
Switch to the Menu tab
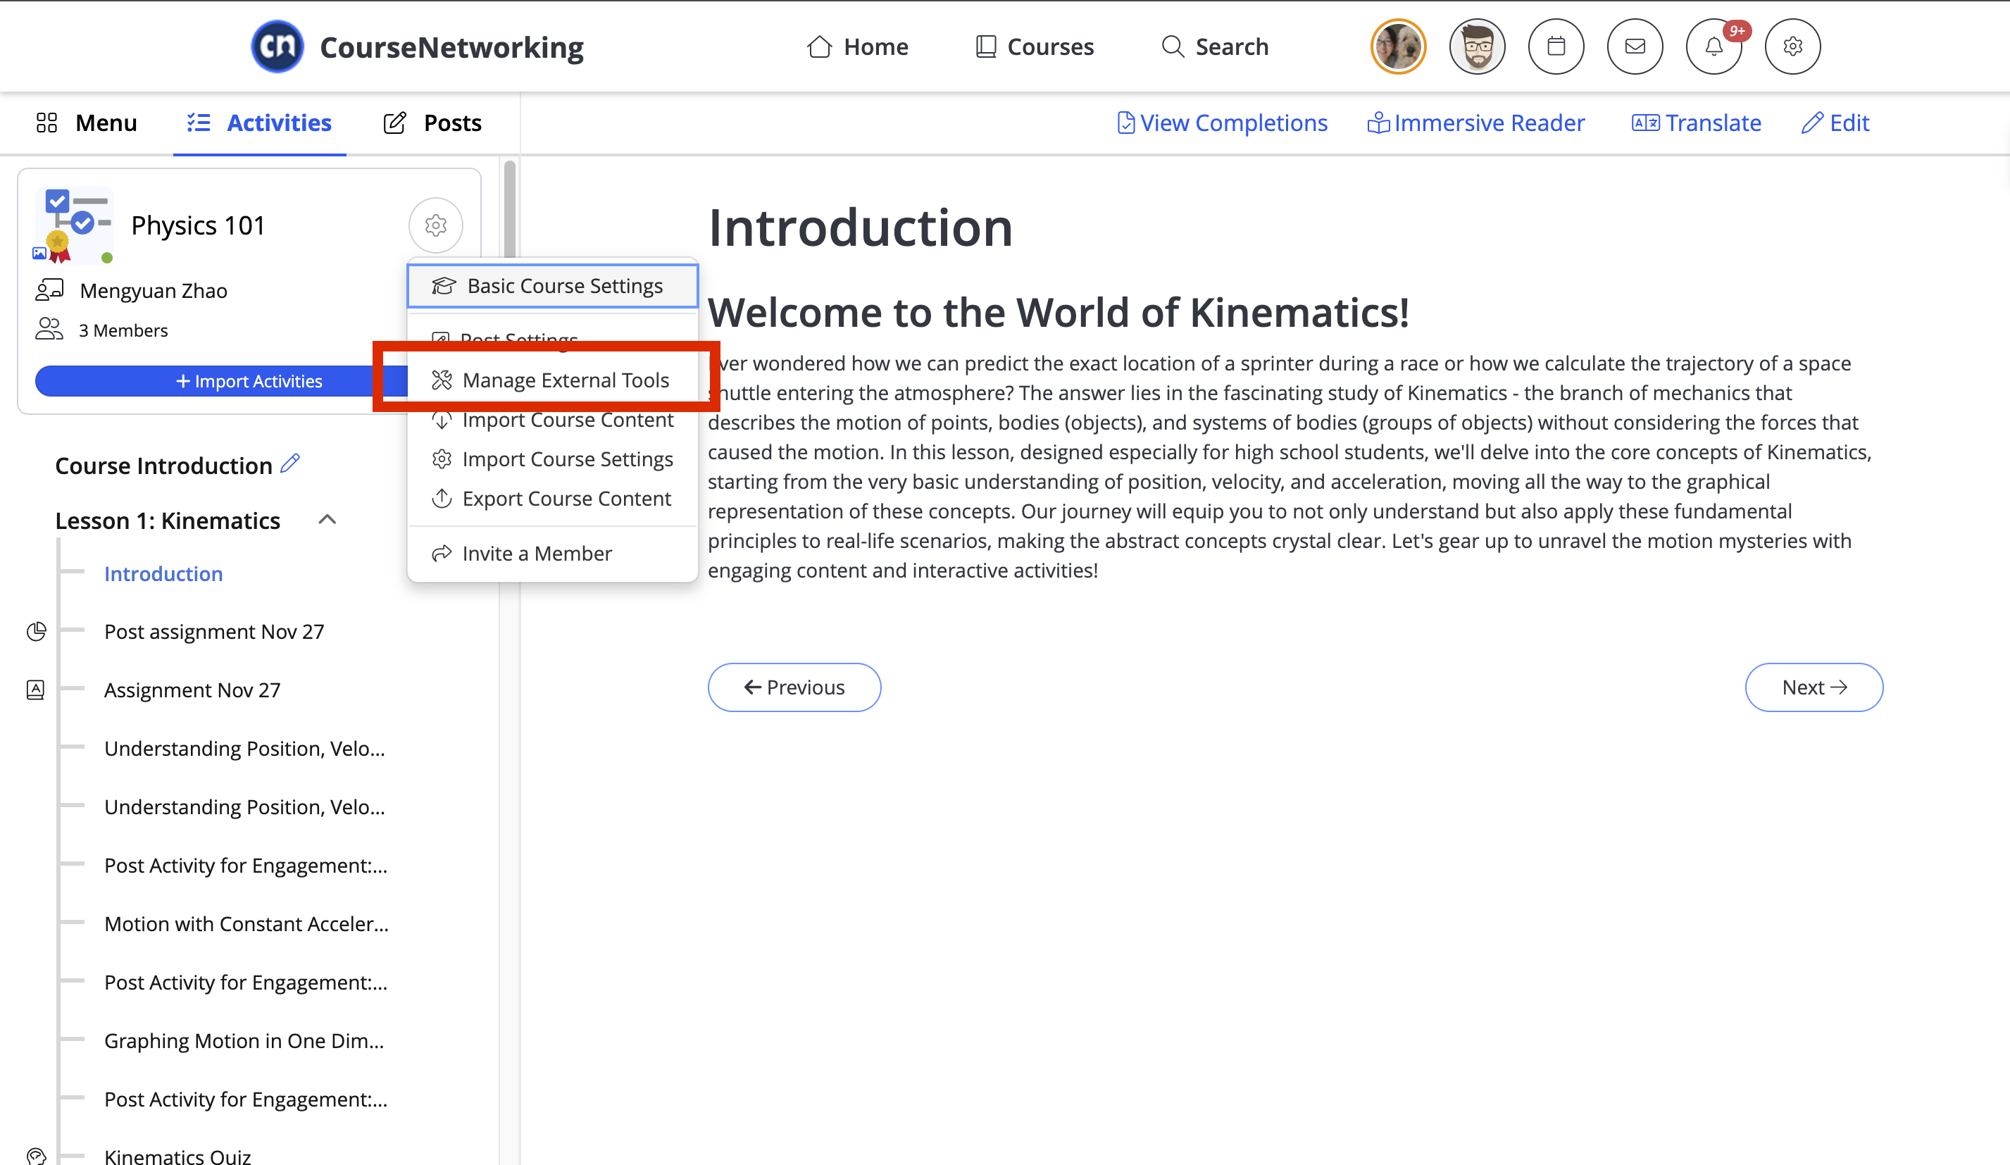86,123
